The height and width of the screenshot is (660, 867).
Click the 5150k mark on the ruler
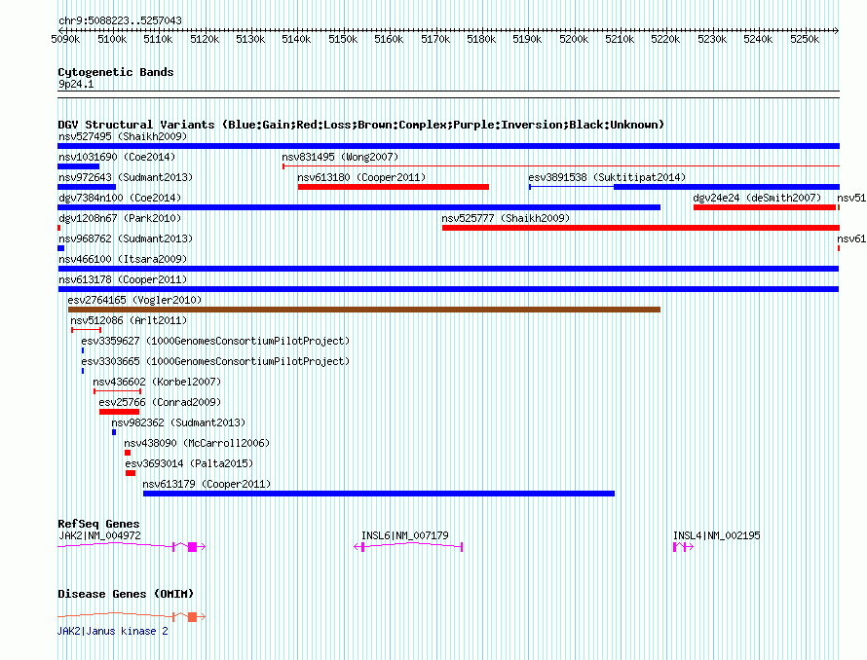tap(343, 39)
